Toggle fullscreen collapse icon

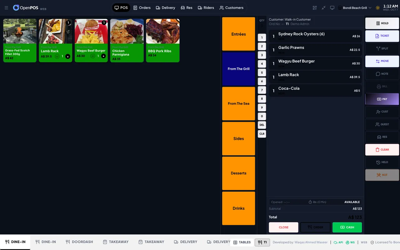pyautogui.click(x=323, y=8)
